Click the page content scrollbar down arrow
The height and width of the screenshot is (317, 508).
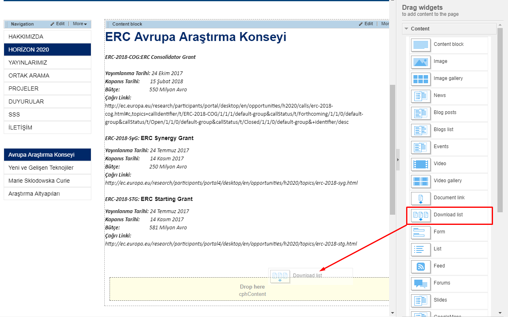pyautogui.click(x=392, y=313)
